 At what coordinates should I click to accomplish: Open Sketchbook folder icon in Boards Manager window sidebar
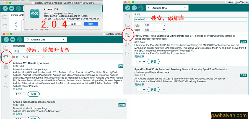point(6,48)
